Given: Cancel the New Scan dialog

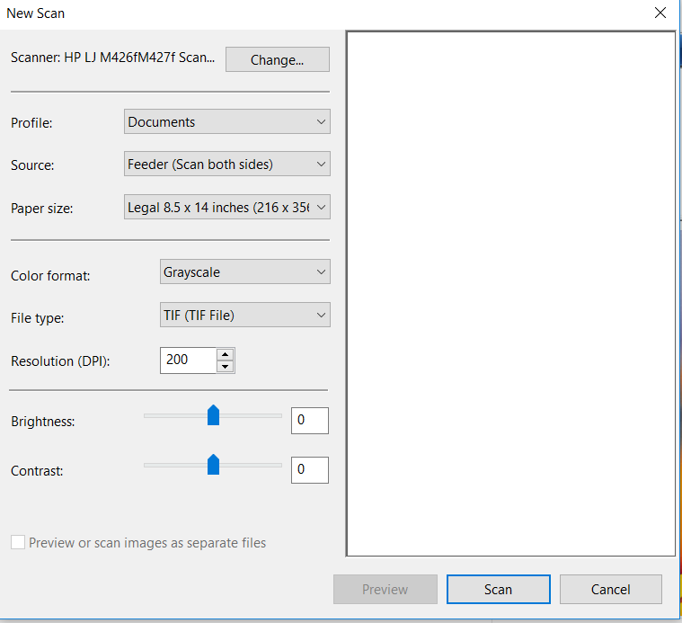Looking at the screenshot, I should tap(611, 590).
